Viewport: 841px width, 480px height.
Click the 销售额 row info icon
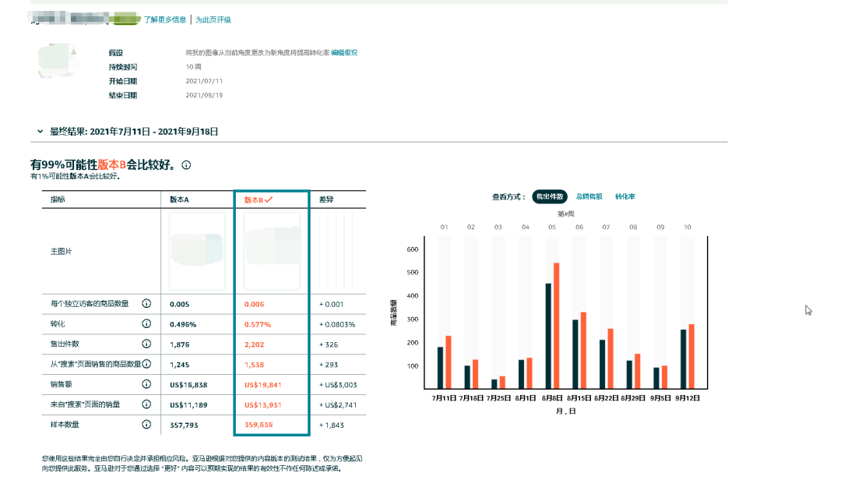tap(146, 384)
